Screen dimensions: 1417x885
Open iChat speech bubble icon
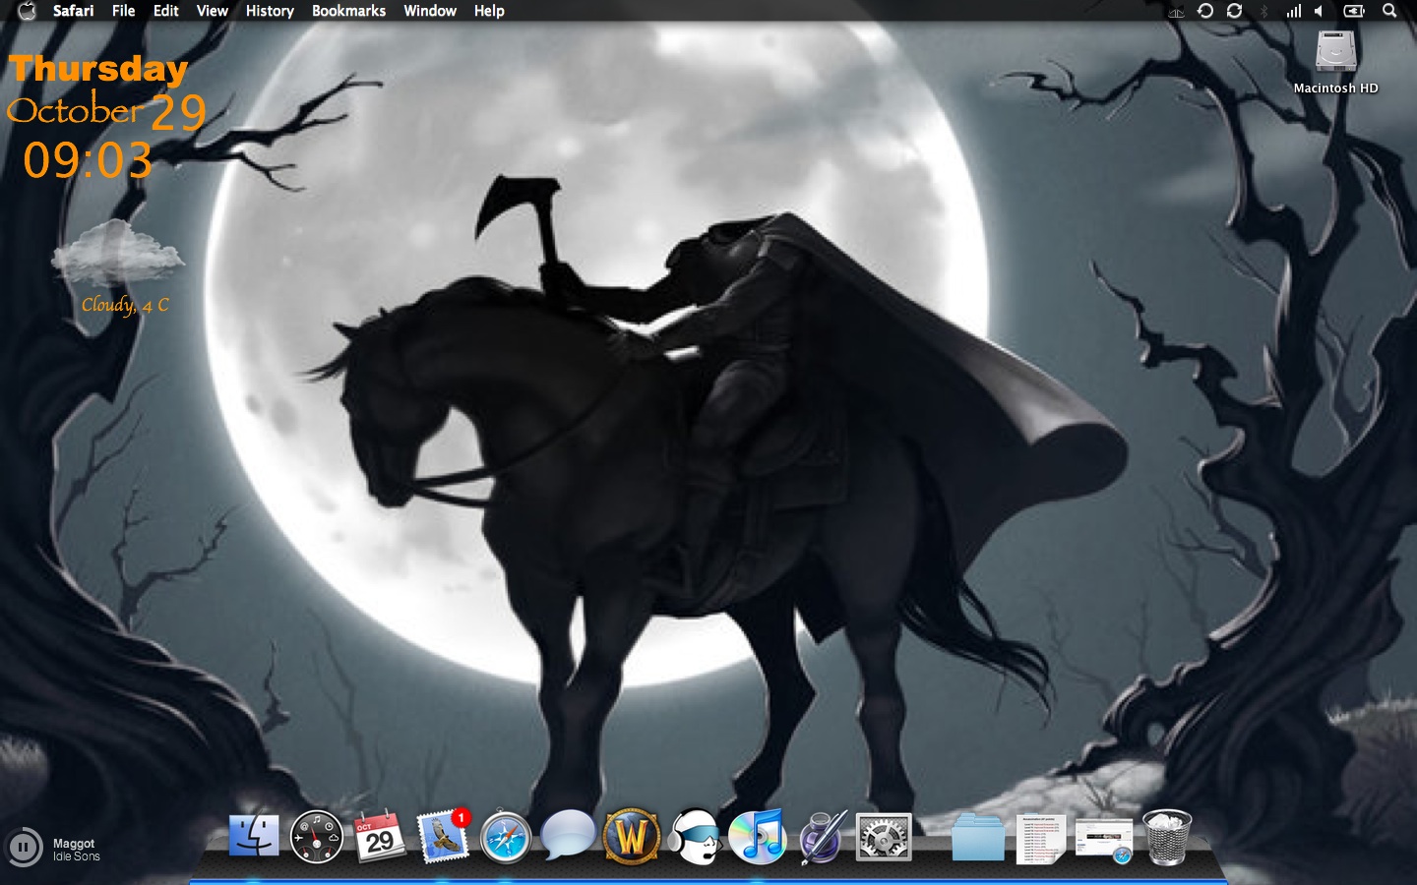click(x=568, y=836)
